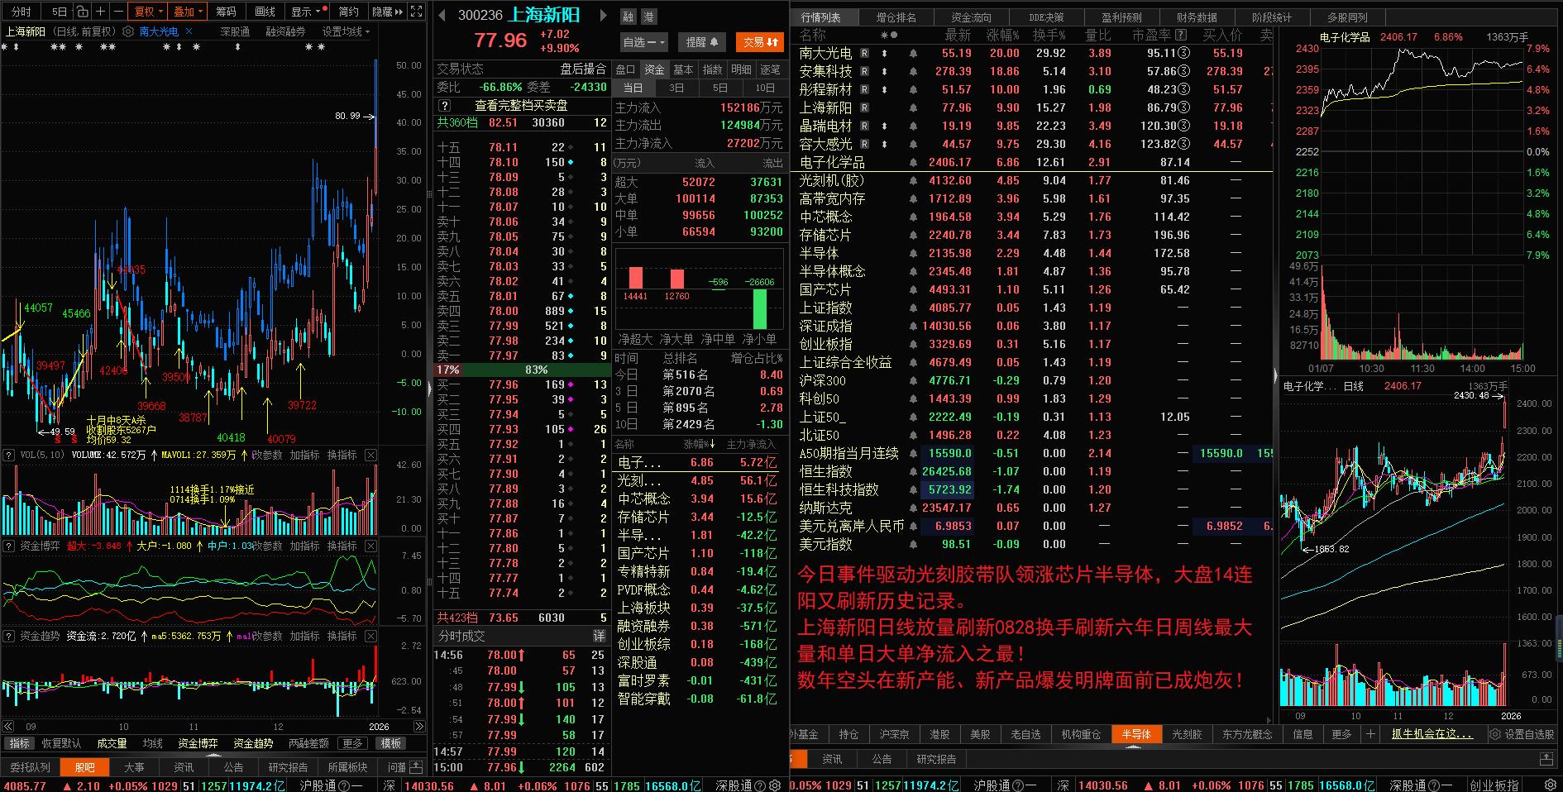
Task: Close the 资金博弈 indicator panel
Action: coord(370,546)
